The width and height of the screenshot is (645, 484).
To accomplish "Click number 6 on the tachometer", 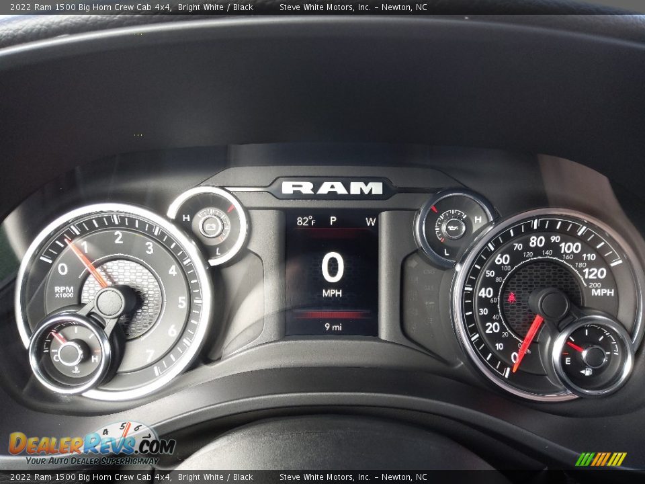I will 172,331.
